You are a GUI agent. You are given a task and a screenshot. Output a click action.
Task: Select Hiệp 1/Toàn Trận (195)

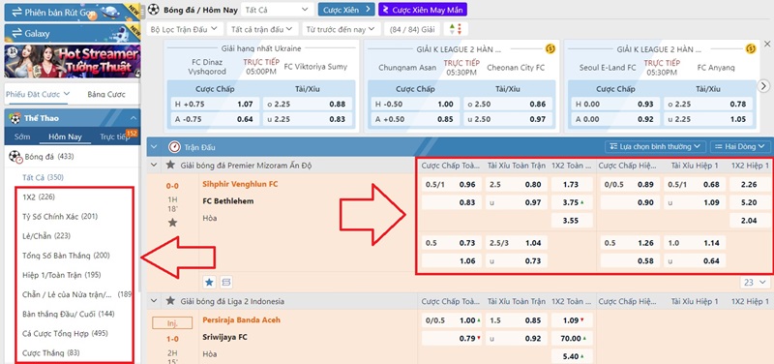pyautogui.click(x=61, y=275)
